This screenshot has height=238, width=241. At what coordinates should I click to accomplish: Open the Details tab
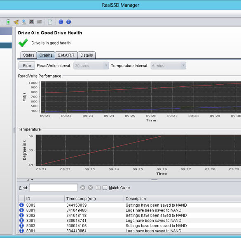87,55
